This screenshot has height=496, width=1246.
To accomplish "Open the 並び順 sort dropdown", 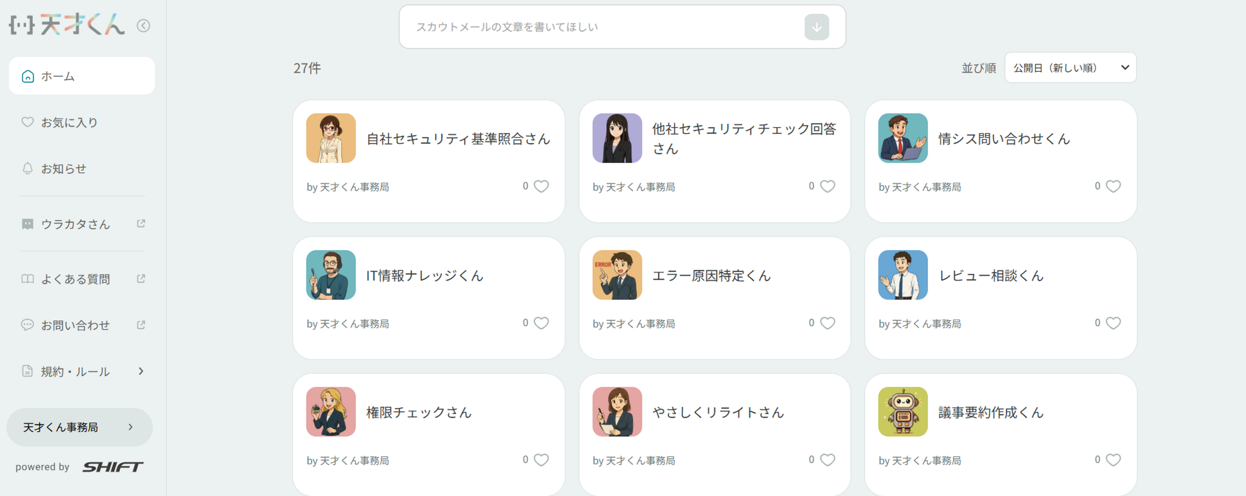I will point(1070,68).
